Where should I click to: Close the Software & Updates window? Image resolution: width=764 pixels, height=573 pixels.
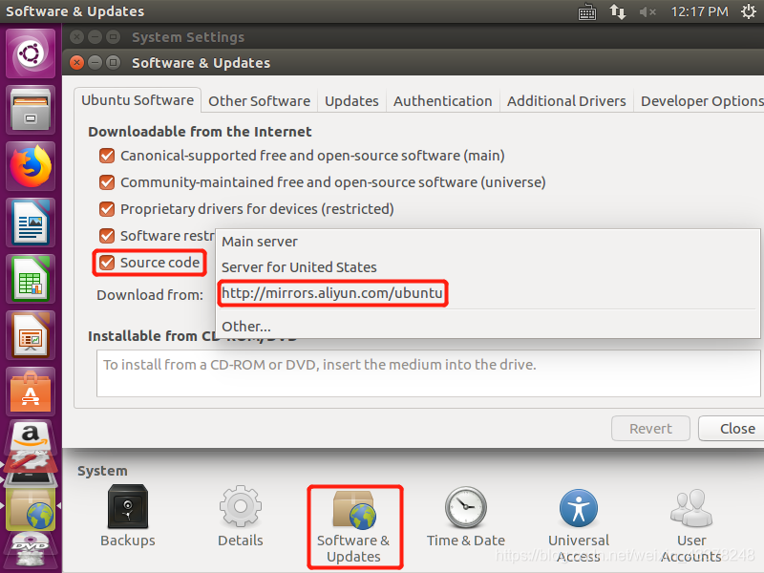tap(76, 63)
